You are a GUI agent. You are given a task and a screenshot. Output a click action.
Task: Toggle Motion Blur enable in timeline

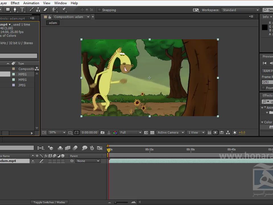click(x=75, y=148)
